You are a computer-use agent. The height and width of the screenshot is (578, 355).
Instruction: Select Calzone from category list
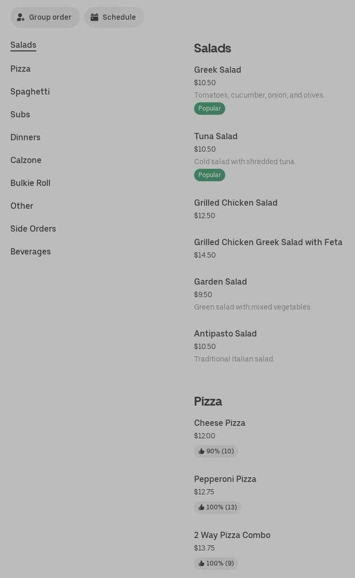click(26, 160)
